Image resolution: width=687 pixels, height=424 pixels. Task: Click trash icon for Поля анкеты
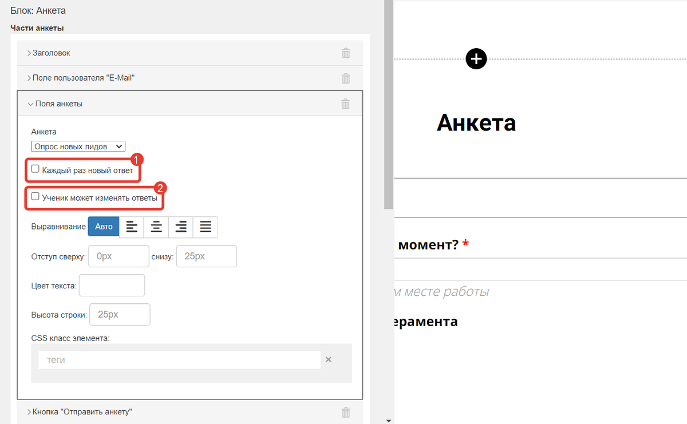click(x=345, y=104)
